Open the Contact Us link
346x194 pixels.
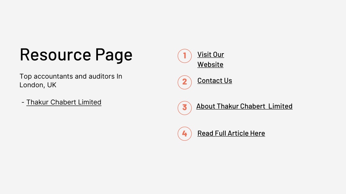pyautogui.click(x=215, y=81)
